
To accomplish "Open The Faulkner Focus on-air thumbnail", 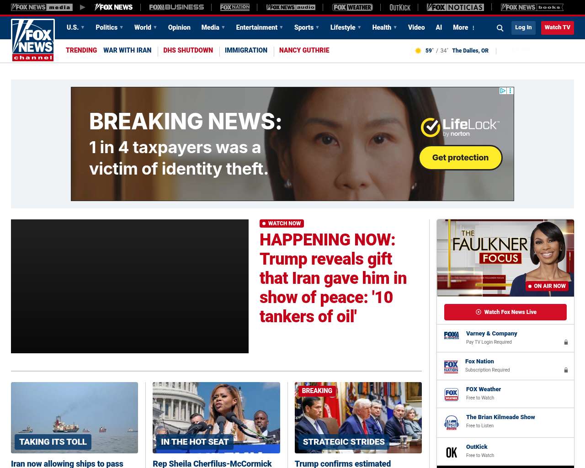I will click(505, 258).
